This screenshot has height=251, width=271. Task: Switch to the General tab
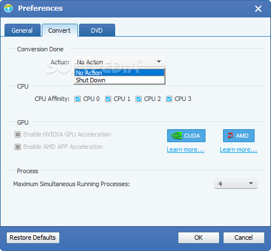click(23, 30)
